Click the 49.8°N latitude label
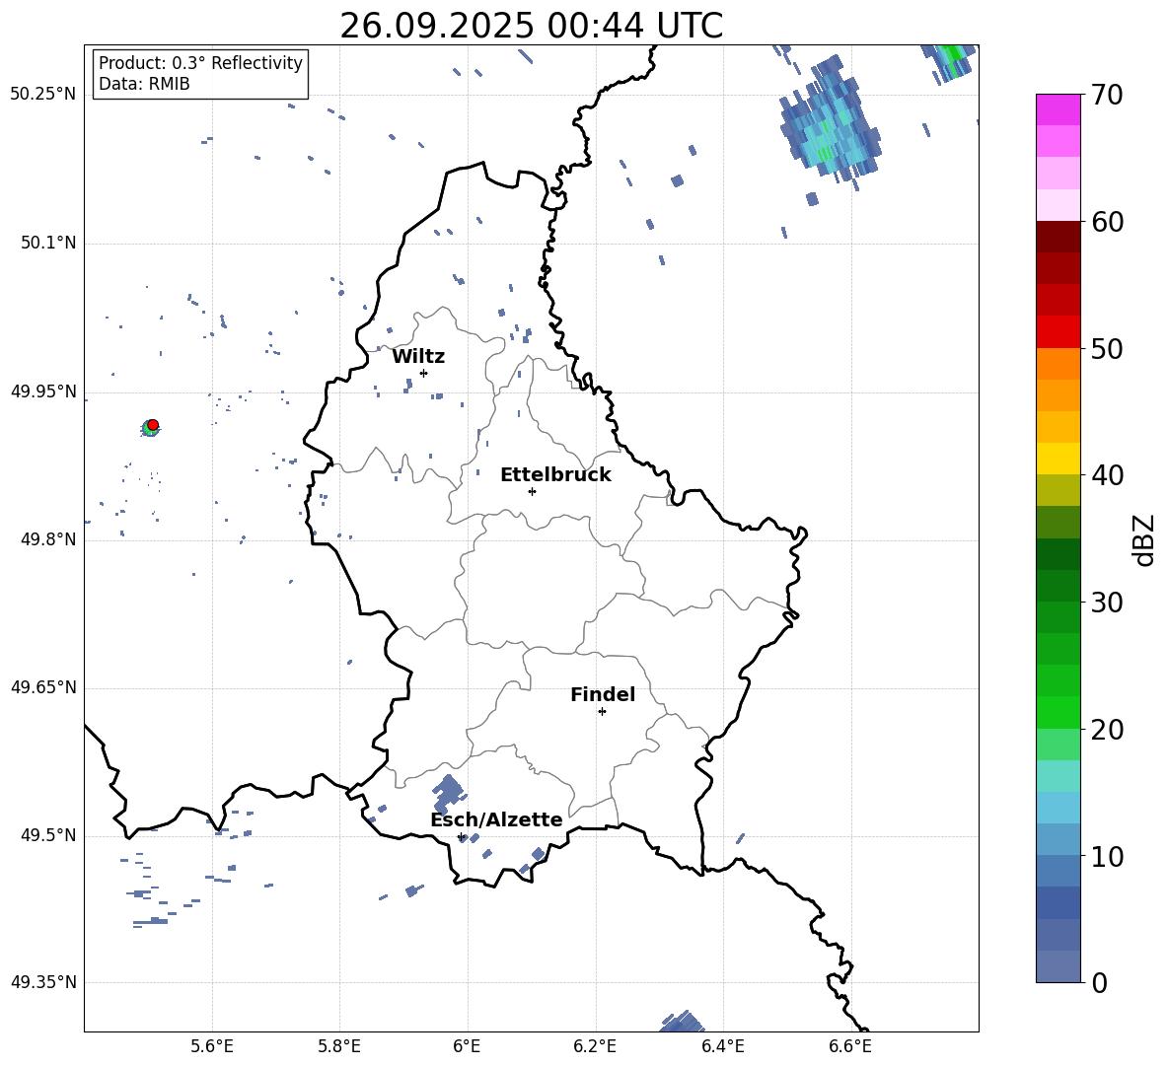Image resolution: width=1168 pixels, height=1066 pixels. point(48,539)
